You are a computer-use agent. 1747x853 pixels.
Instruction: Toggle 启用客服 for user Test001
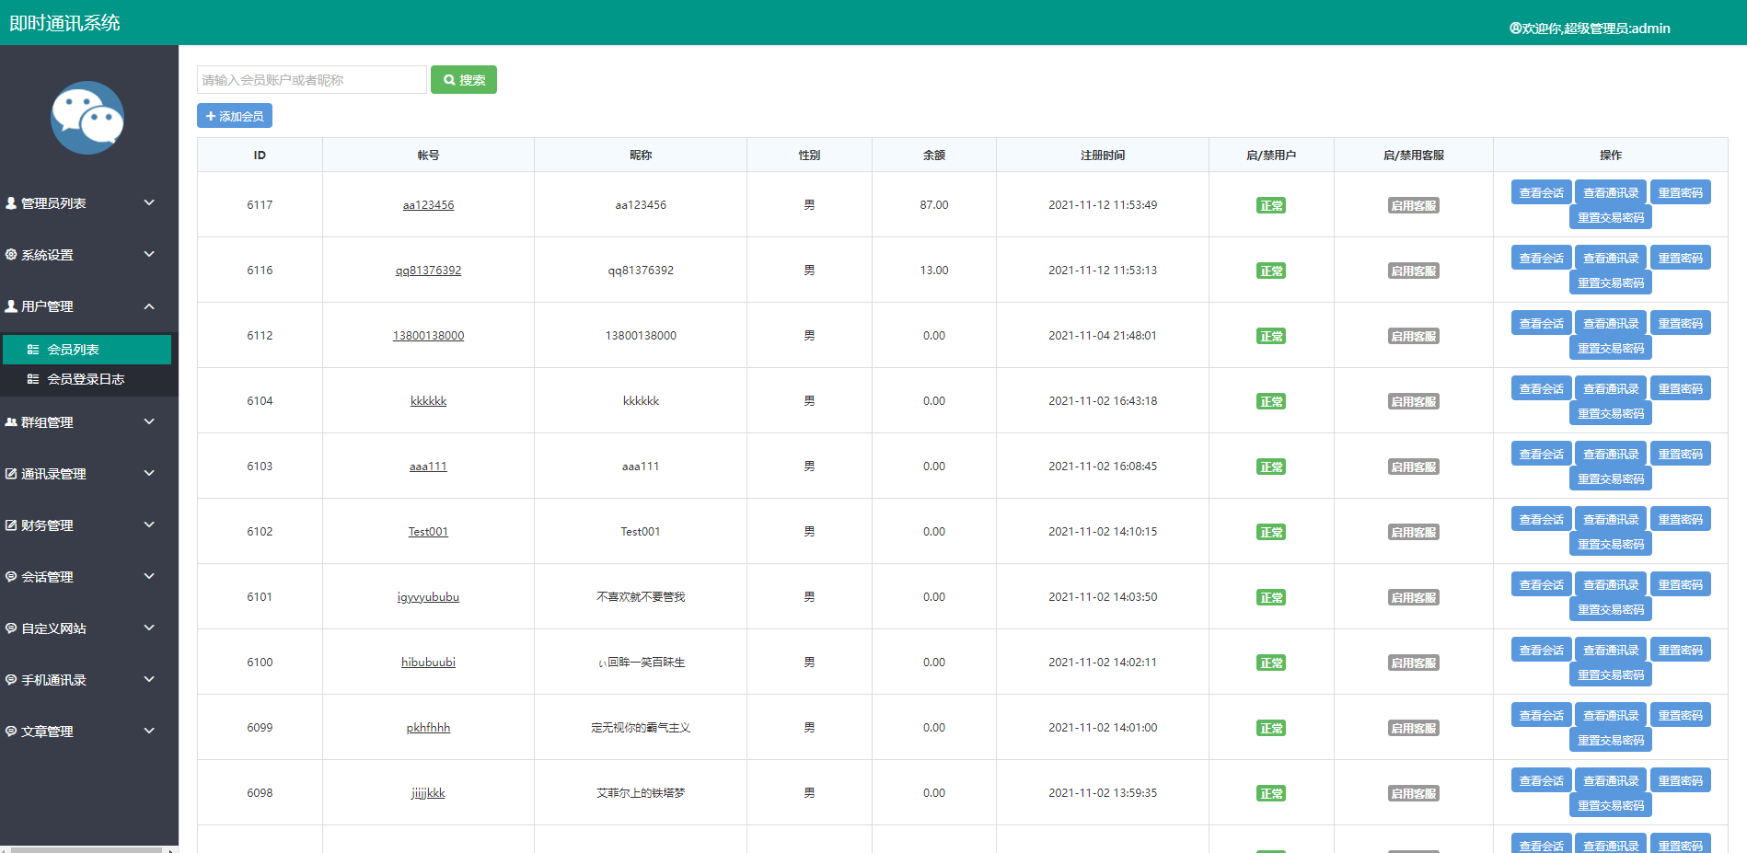[x=1414, y=532]
